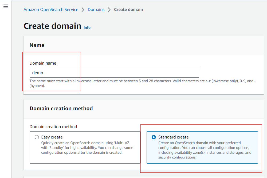Click the Domain creation method field label

[x=53, y=127]
